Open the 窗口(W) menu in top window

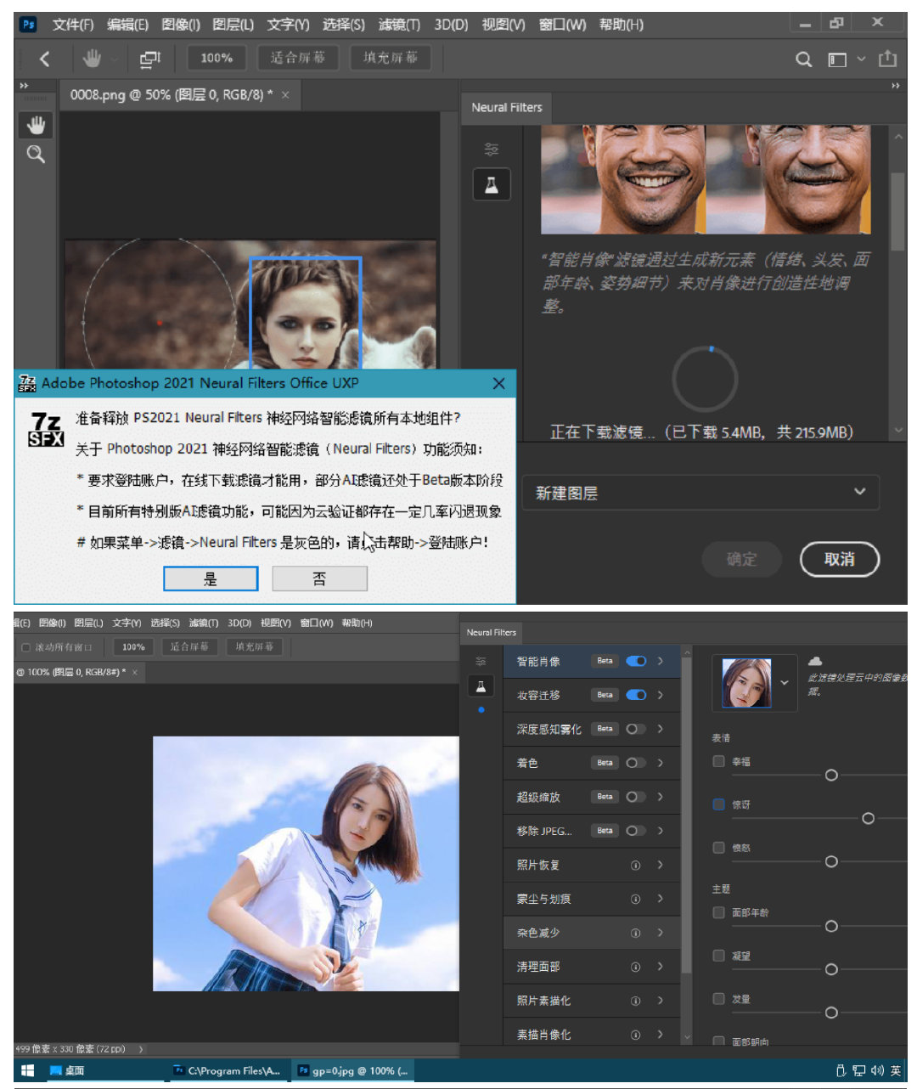point(562,25)
